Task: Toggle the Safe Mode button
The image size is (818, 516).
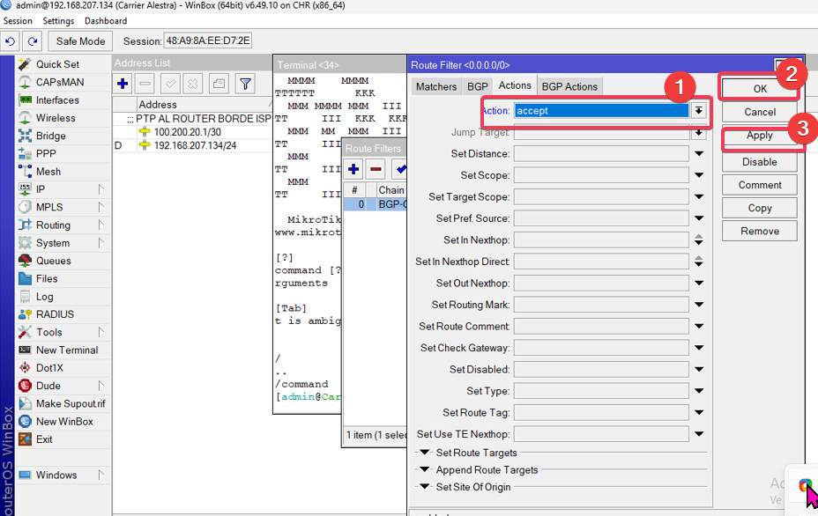Action: 80,41
